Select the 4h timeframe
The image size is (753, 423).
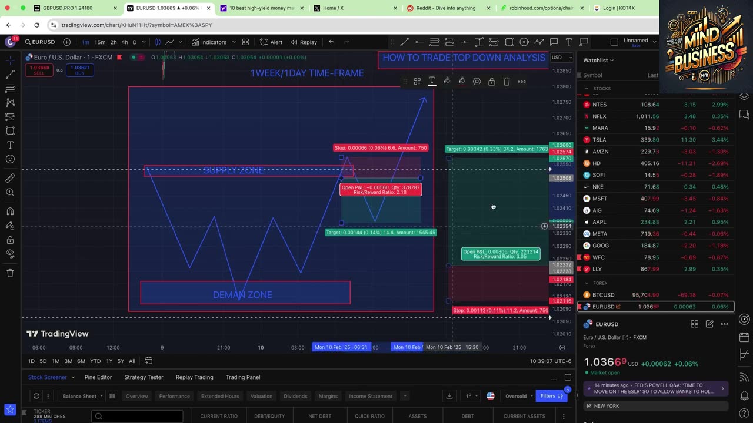tap(124, 42)
